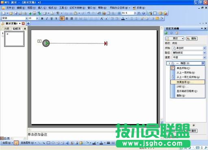Open the 格式 menu
208x150 pixels.
click(52, 8)
